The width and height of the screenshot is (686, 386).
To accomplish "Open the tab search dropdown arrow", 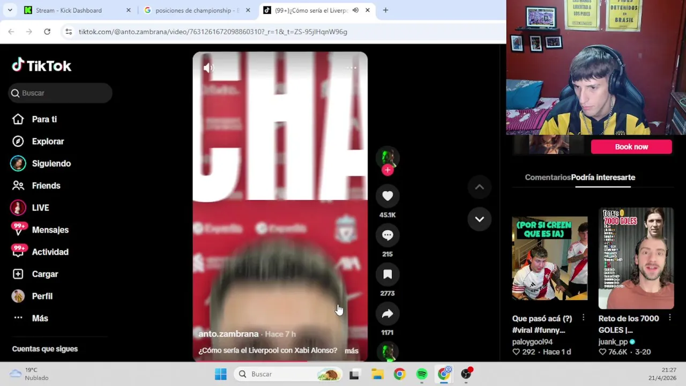I will (x=10, y=10).
